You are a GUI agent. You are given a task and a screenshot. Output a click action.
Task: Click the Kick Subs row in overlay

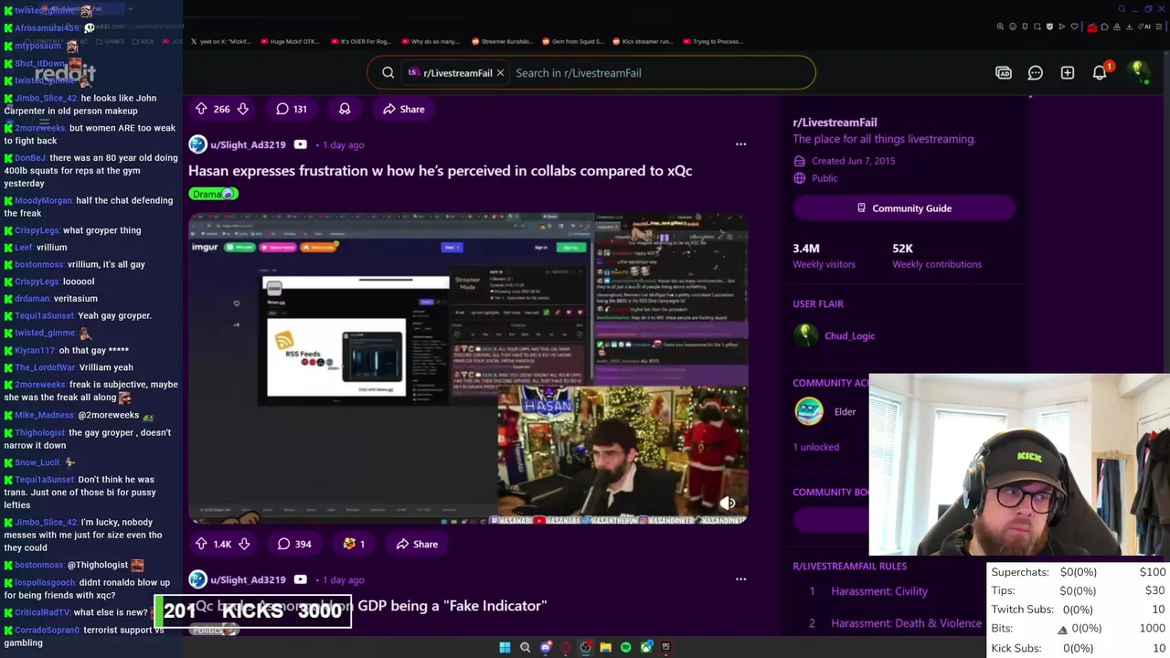point(1079,648)
